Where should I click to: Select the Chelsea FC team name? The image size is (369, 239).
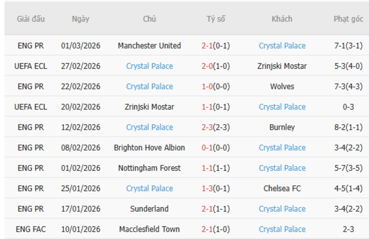click(282, 189)
